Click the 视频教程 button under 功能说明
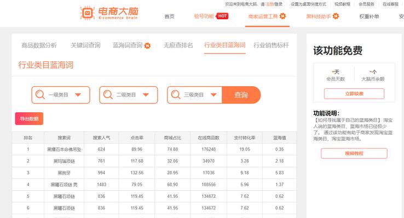The height and width of the screenshot is (218, 404). 354,153
